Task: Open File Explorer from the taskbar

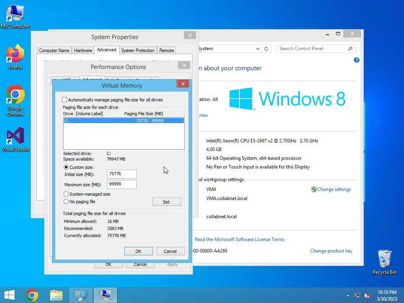Action: pos(56,295)
